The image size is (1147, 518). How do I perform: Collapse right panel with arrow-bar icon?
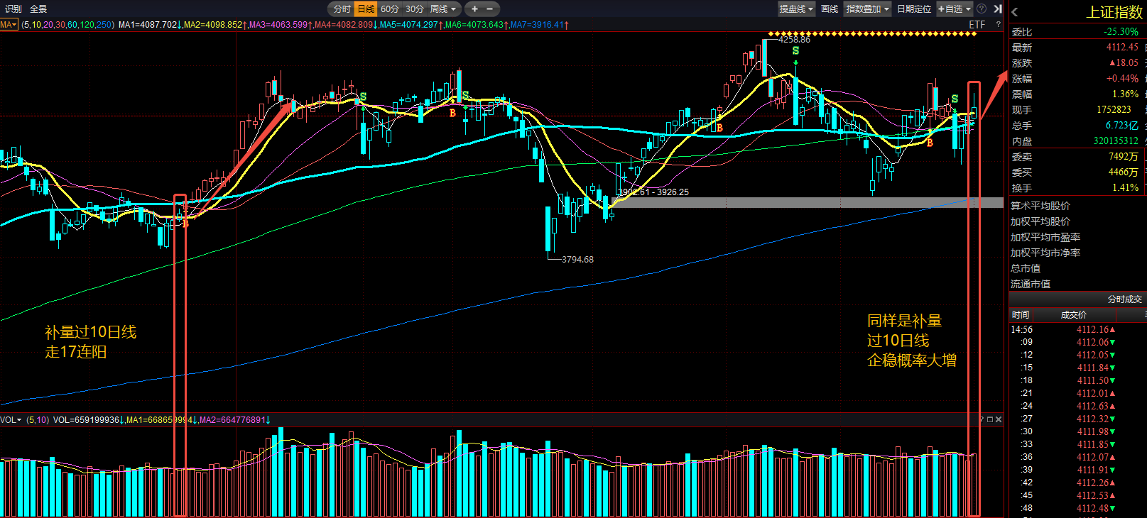click(x=997, y=9)
